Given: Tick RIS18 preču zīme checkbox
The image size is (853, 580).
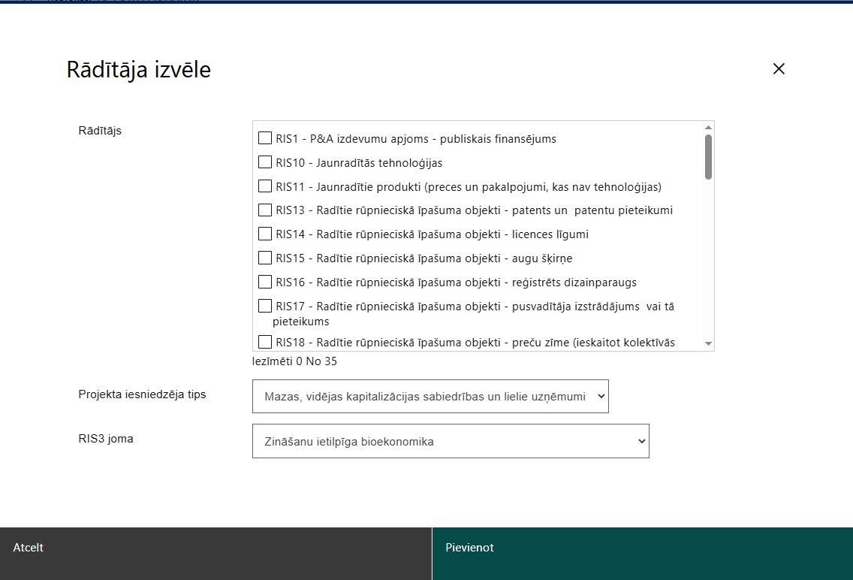Looking at the screenshot, I should click(x=265, y=342).
